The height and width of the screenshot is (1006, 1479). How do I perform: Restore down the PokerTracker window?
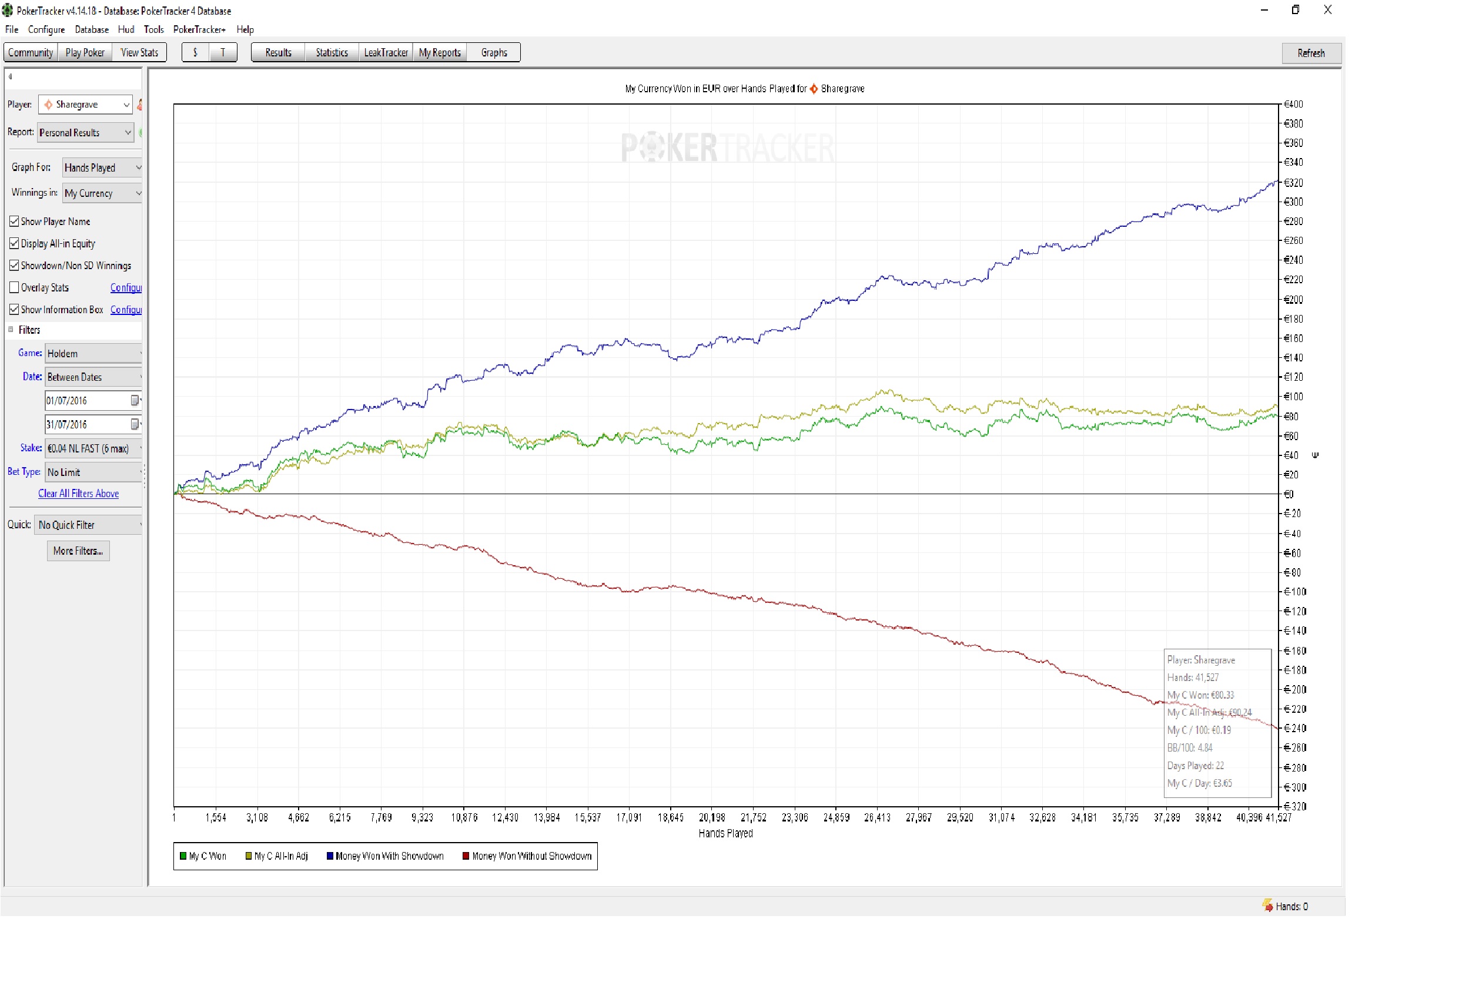point(1295,9)
